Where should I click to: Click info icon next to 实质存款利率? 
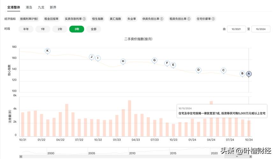(84, 19)
